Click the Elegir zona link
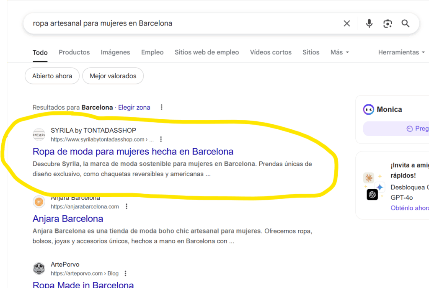429x288 pixels. [134, 107]
